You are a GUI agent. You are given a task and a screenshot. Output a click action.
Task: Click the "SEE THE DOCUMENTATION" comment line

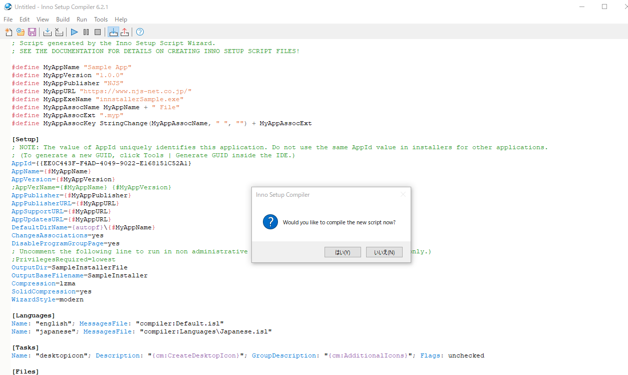click(x=156, y=51)
